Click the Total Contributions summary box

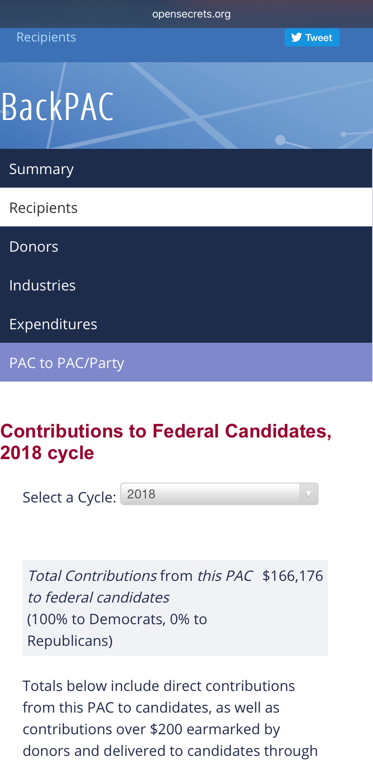pyautogui.click(x=175, y=608)
